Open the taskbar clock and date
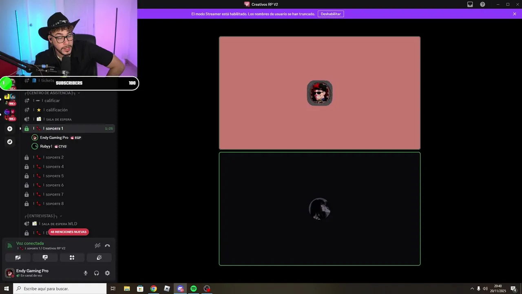This screenshot has height=294, width=522. (498, 289)
